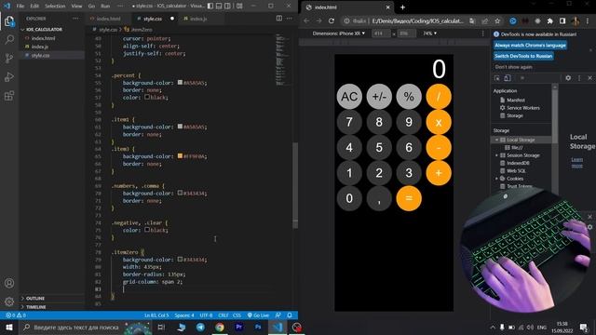Open the Windows Start menu
Viewport: 596px width, 335px height.
coord(9,327)
